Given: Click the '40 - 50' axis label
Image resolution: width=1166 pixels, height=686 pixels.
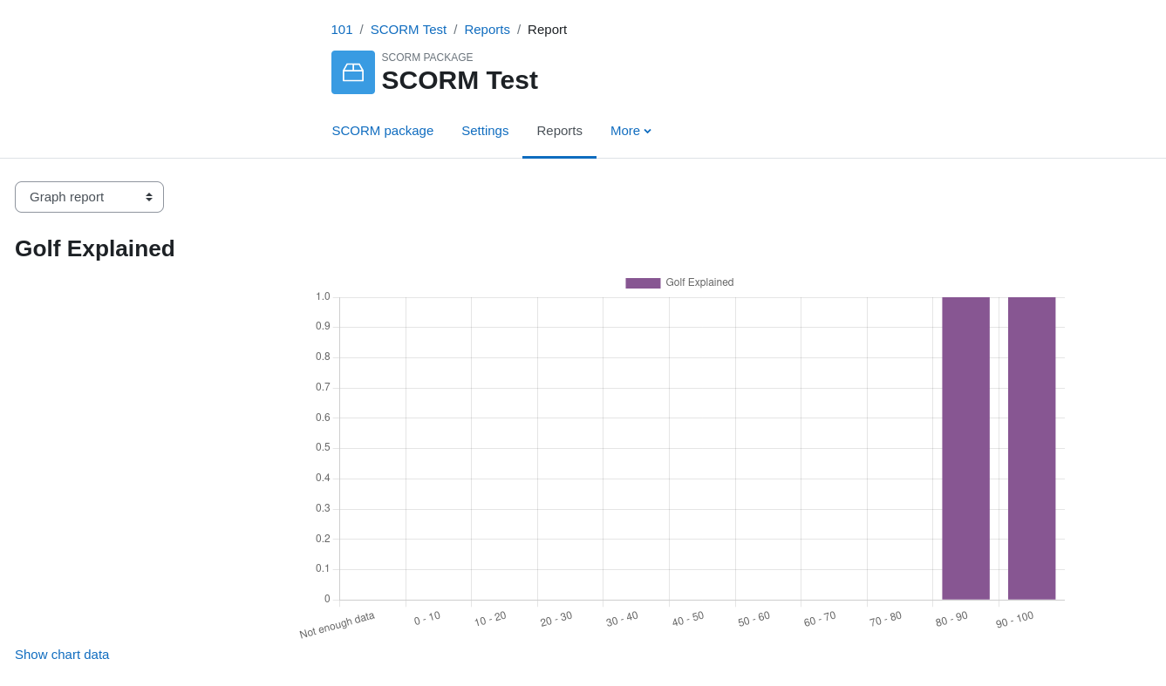Looking at the screenshot, I should tap(687, 619).
